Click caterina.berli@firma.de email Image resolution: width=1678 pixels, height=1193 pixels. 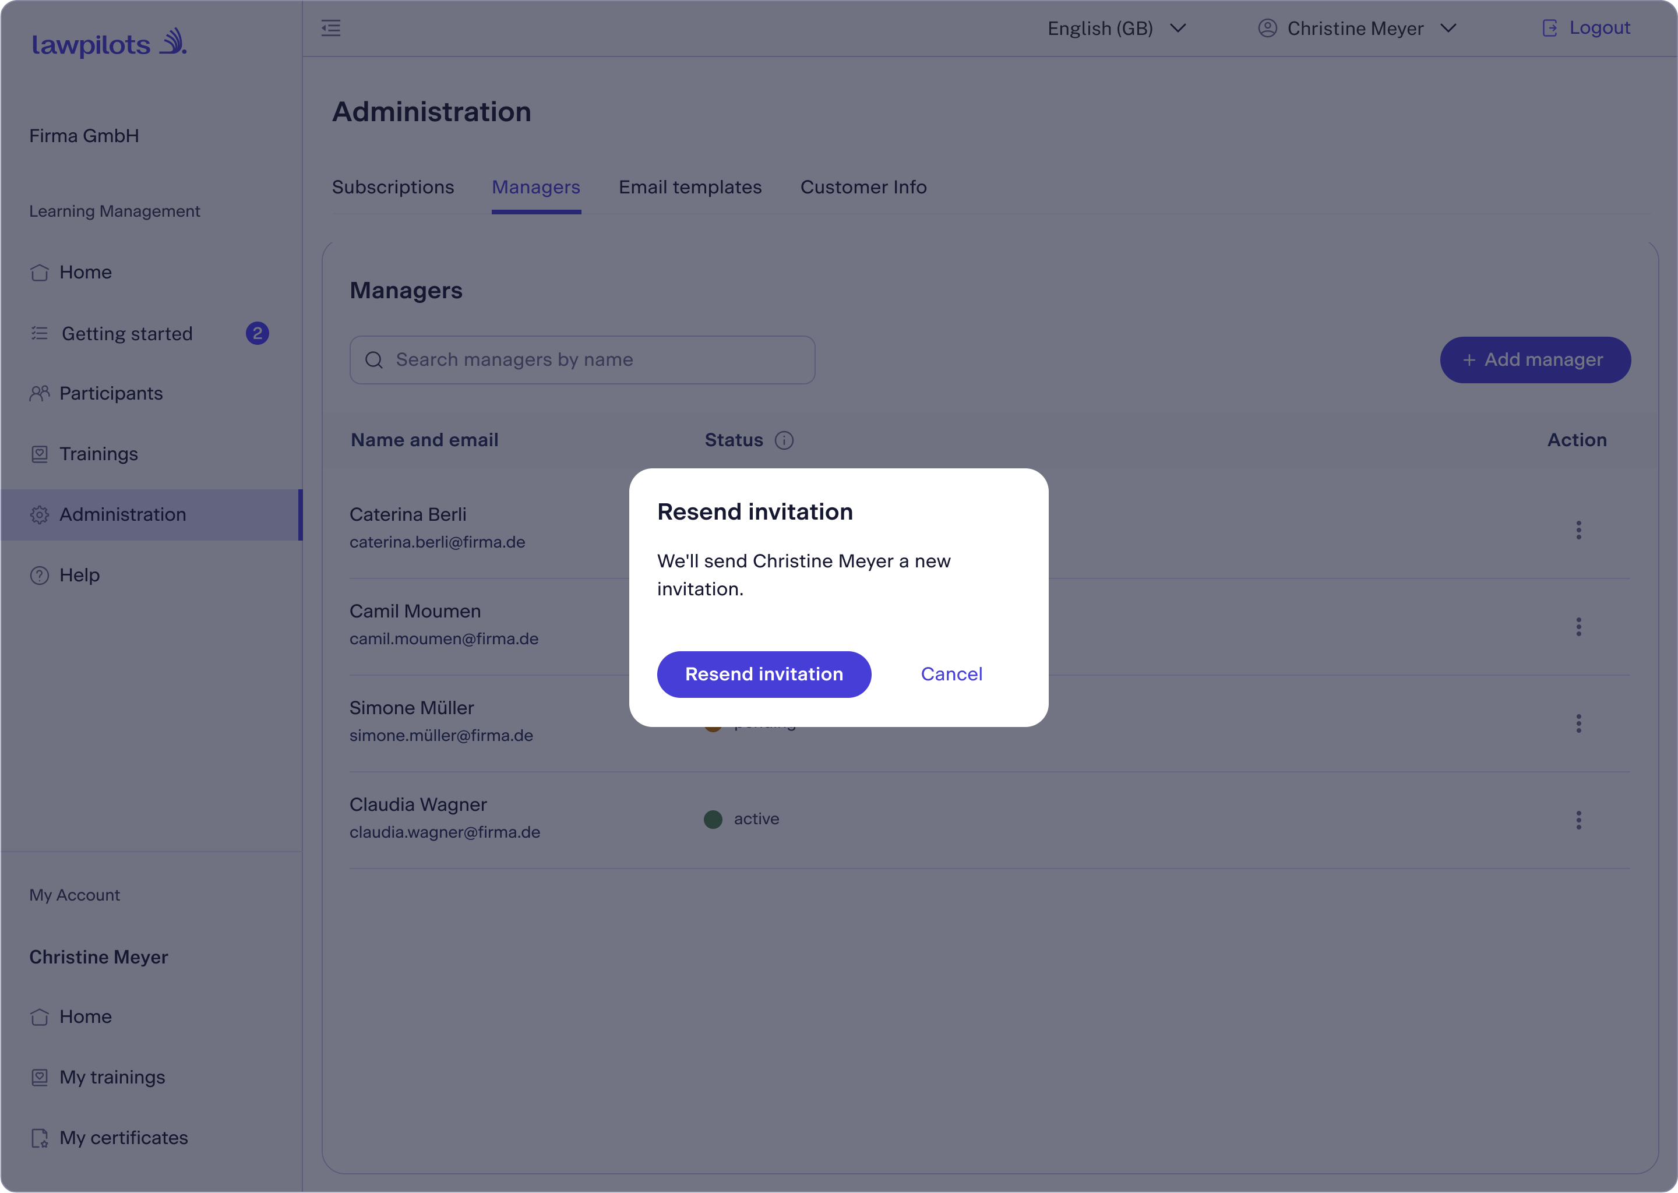tap(437, 542)
